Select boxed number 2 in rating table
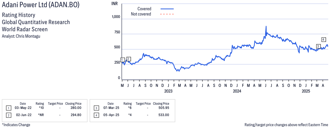 pos(8,115)
